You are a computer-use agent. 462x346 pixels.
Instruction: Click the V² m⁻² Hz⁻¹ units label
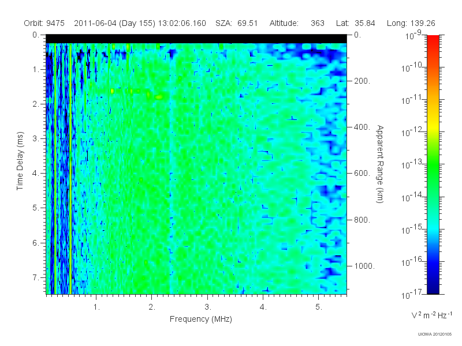click(x=431, y=315)
